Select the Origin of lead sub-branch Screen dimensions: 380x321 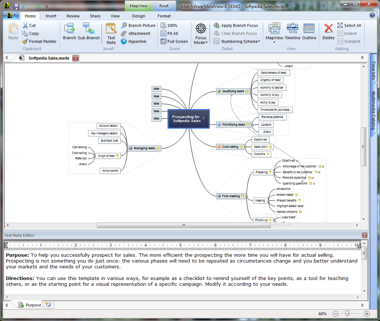(108, 156)
